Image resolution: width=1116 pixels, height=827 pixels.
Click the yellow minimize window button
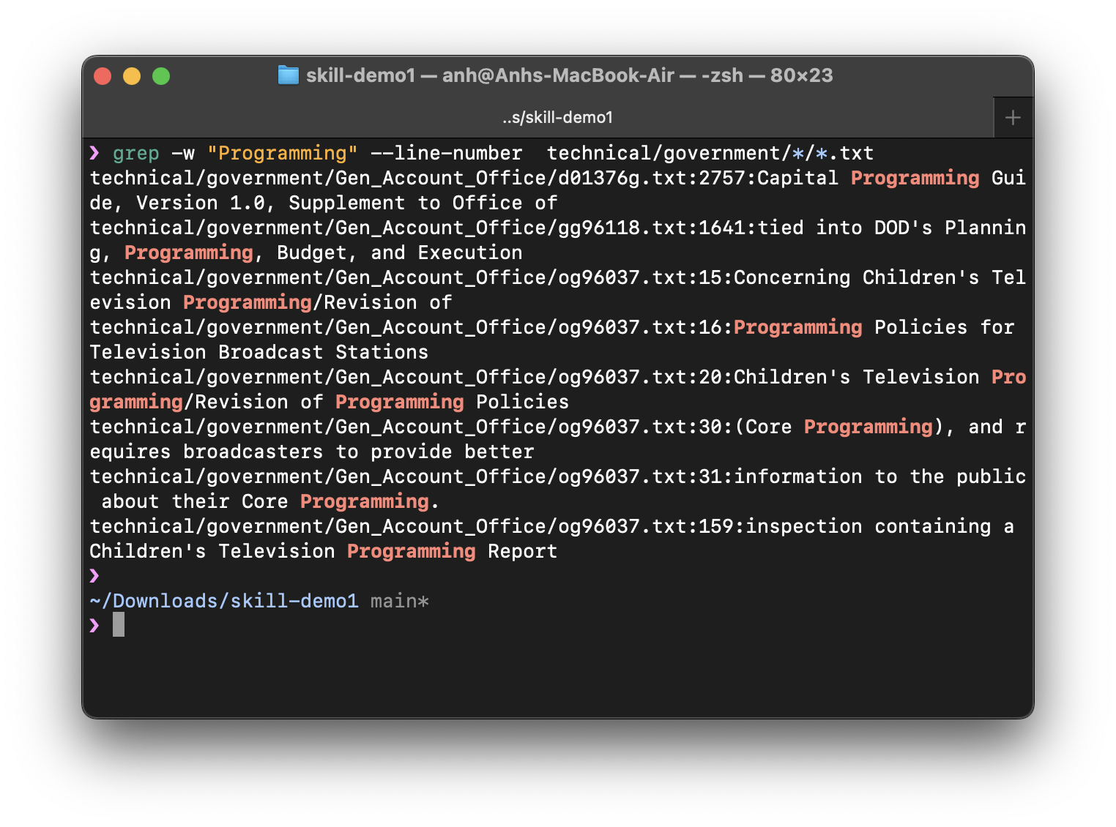click(x=132, y=76)
